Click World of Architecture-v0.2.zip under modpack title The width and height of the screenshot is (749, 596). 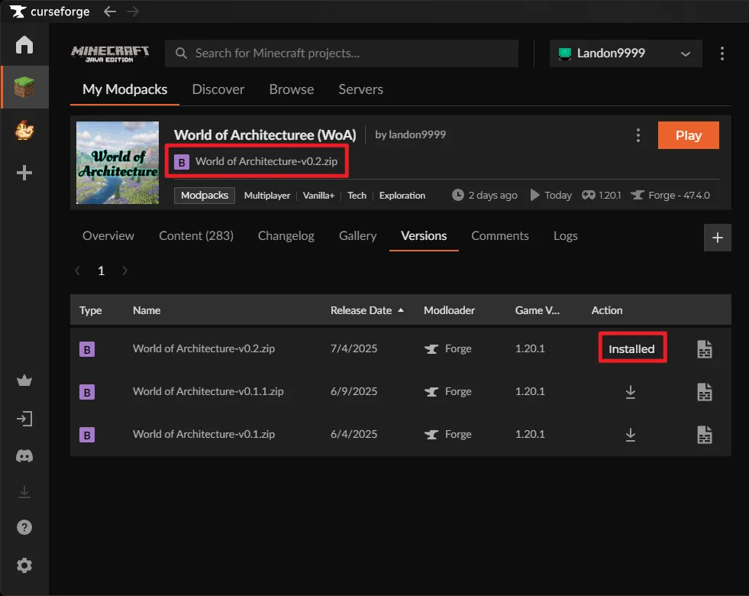pos(266,161)
